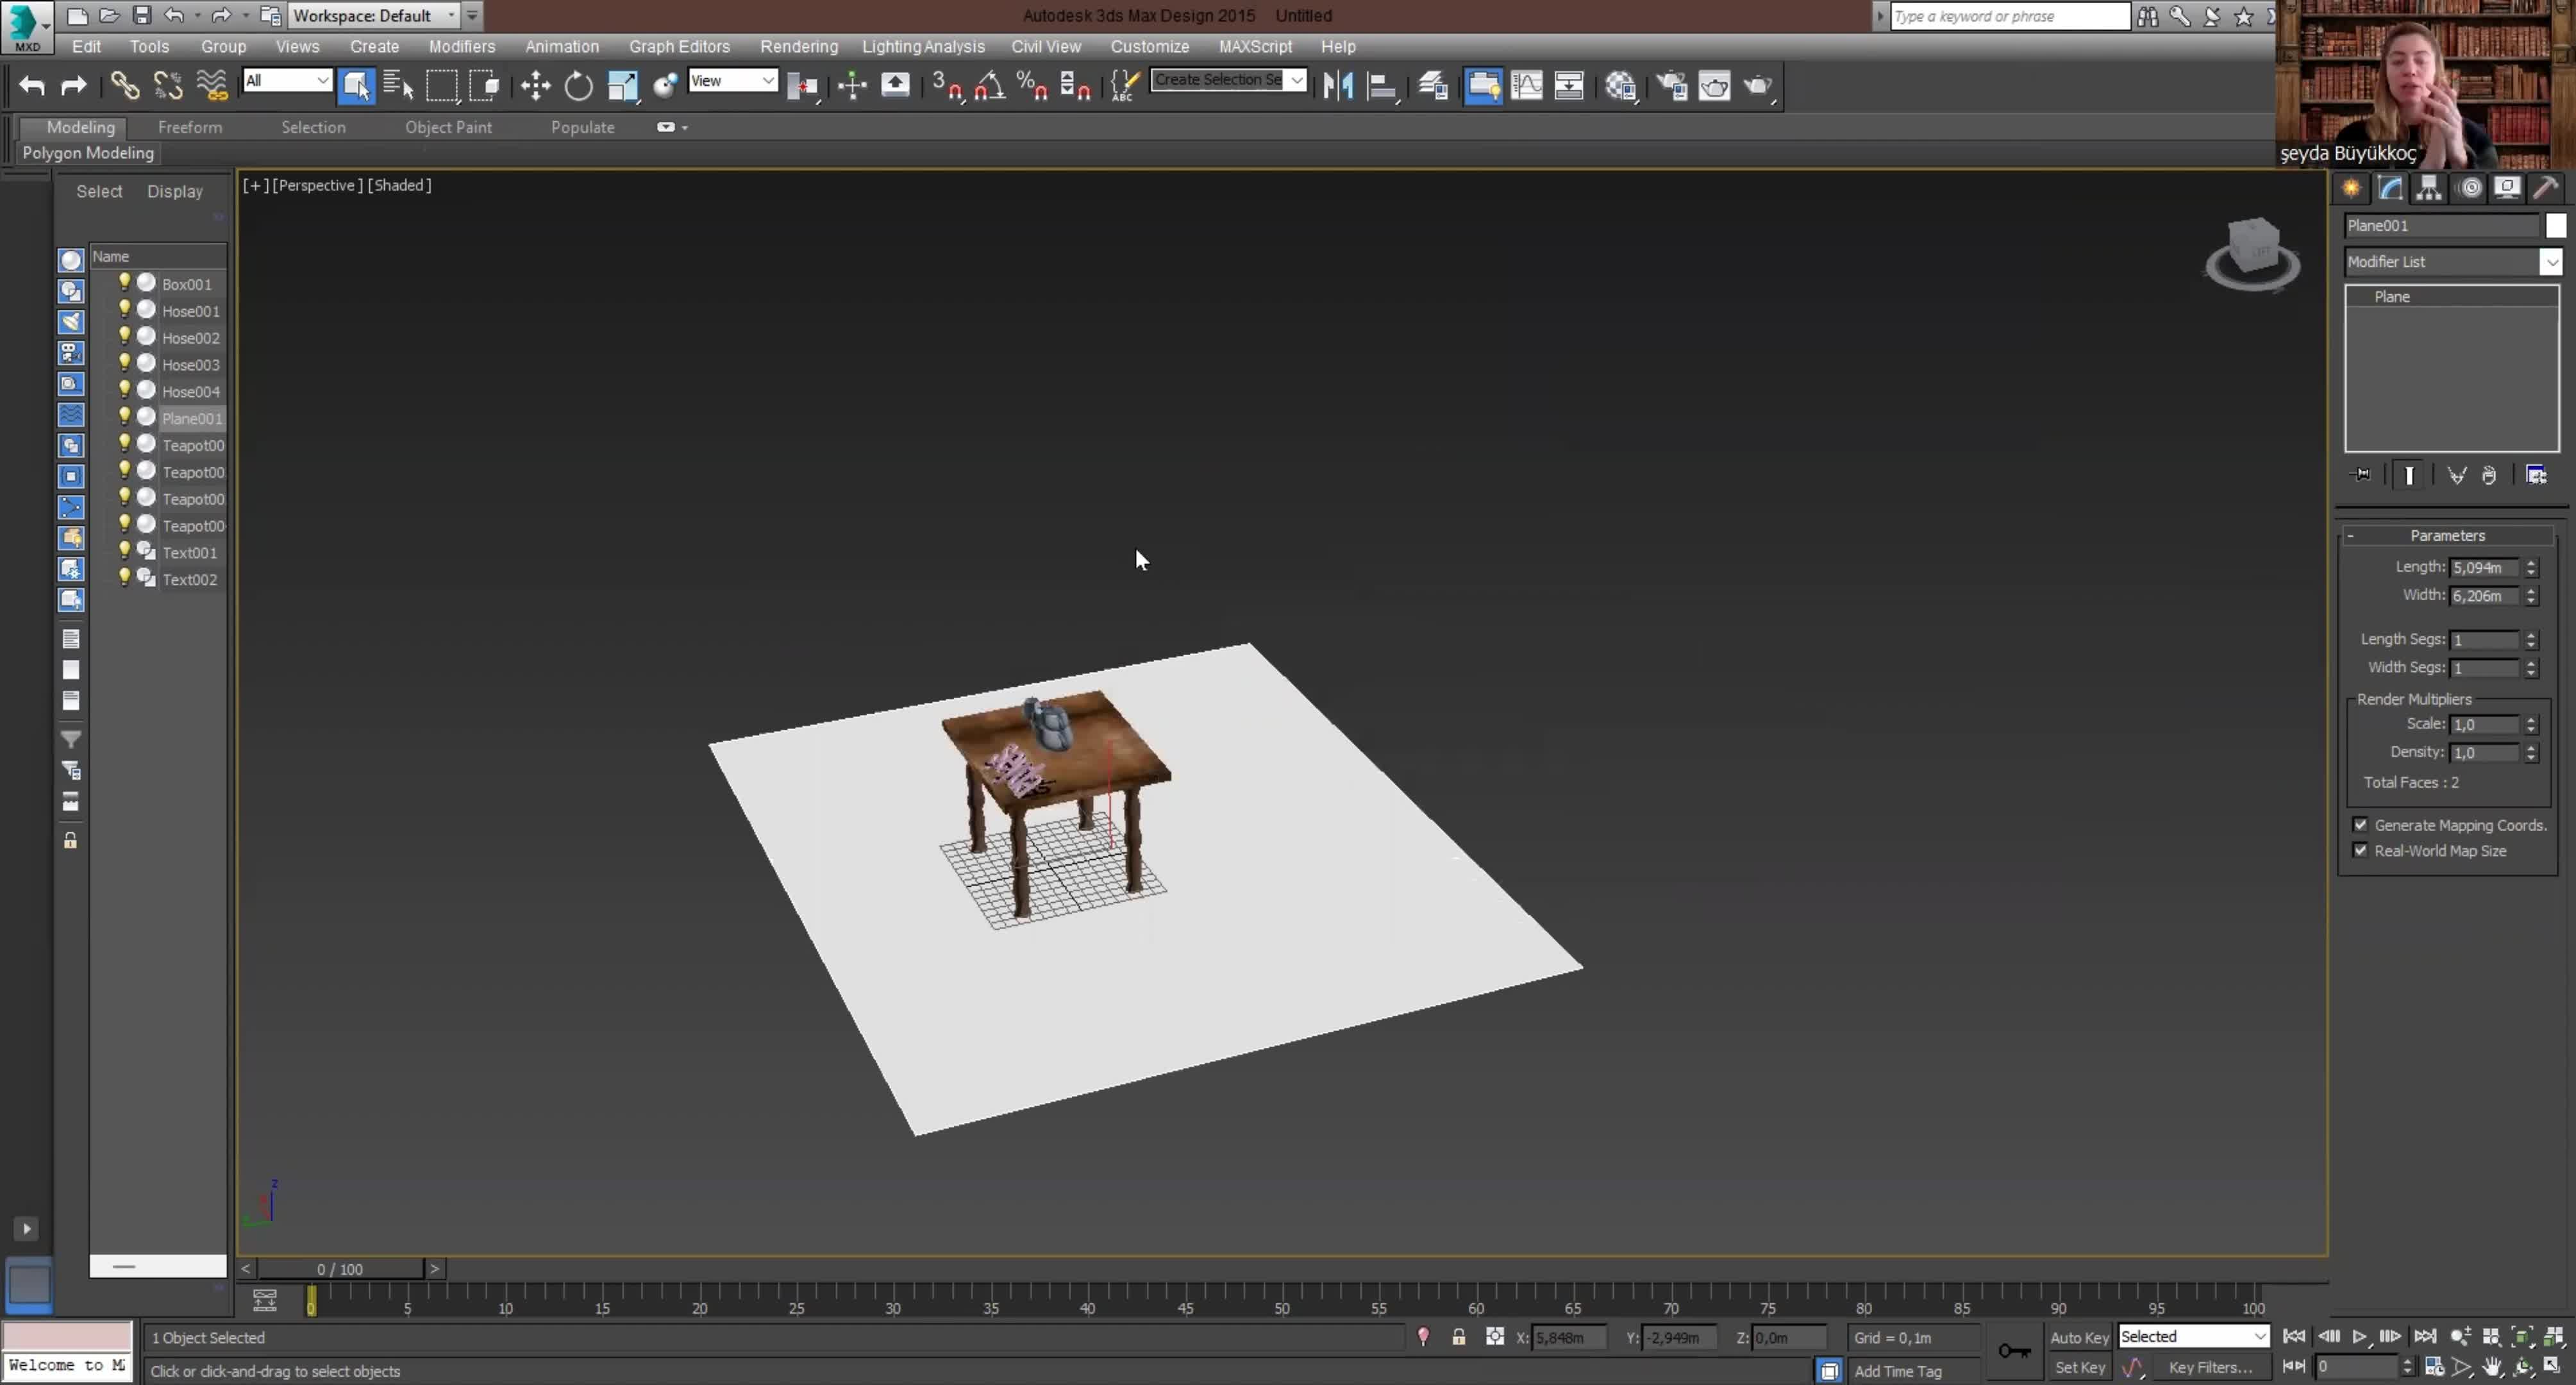
Task: Toggle Auto Key mode
Action: (2079, 1337)
